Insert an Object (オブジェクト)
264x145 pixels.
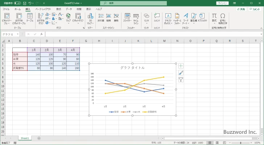202,17
